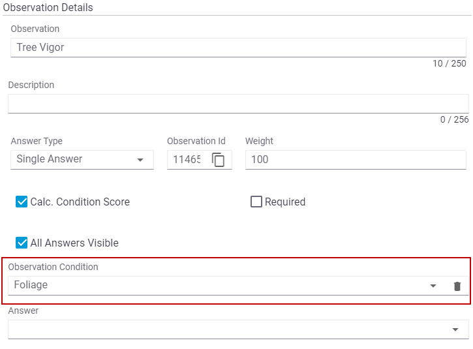This screenshot has height=349, width=473.
Task: Select the Weight field showing 100
Action: tap(355, 160)
